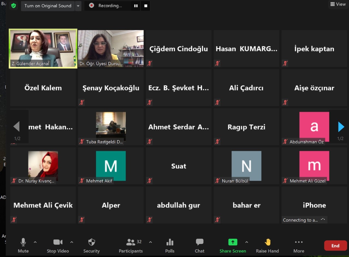The image size is (349, 257).
Task: Go to next page of participants
Action: tap(341, 127)
